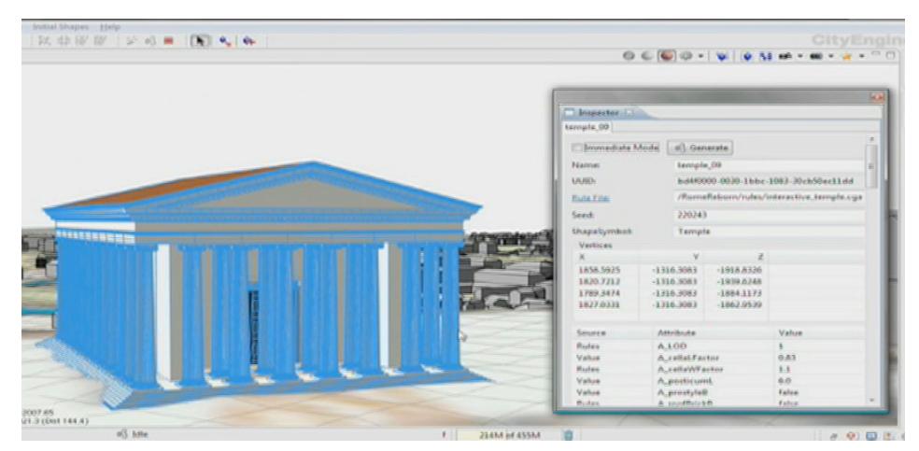Click the memory usage bar in status bar
Screen dimensions: 919x451
pos(509,435)
